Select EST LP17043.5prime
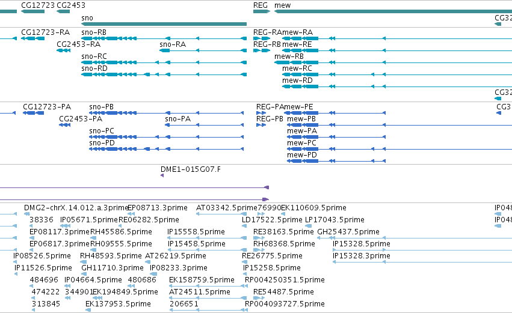The image size is (512, 313). 309,226
